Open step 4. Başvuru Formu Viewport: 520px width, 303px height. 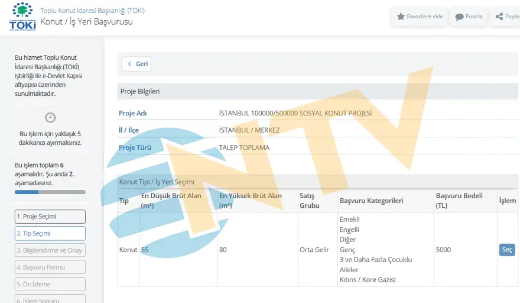pos(50,267)
